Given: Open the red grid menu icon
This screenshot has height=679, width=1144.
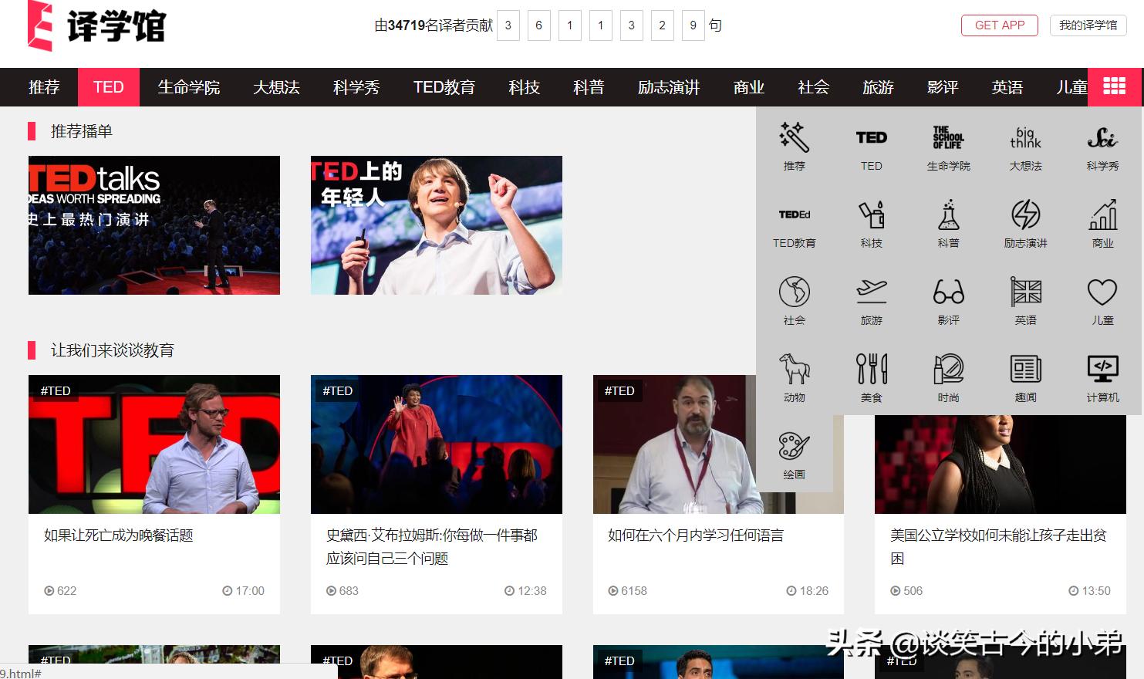Looking at the screenshot, I should click(1114, 86).
